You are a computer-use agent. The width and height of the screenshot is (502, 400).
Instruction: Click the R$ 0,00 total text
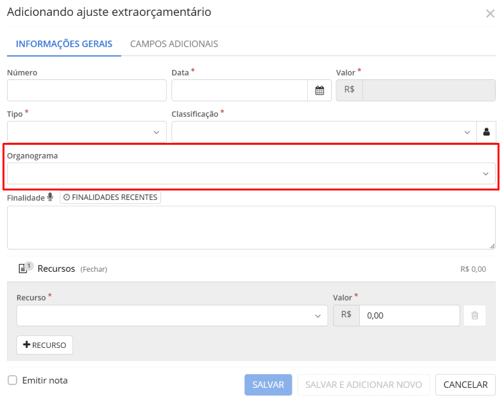[473, 269]
